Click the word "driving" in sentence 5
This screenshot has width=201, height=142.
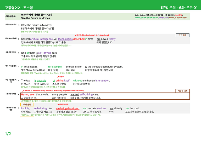coord(59,81)
